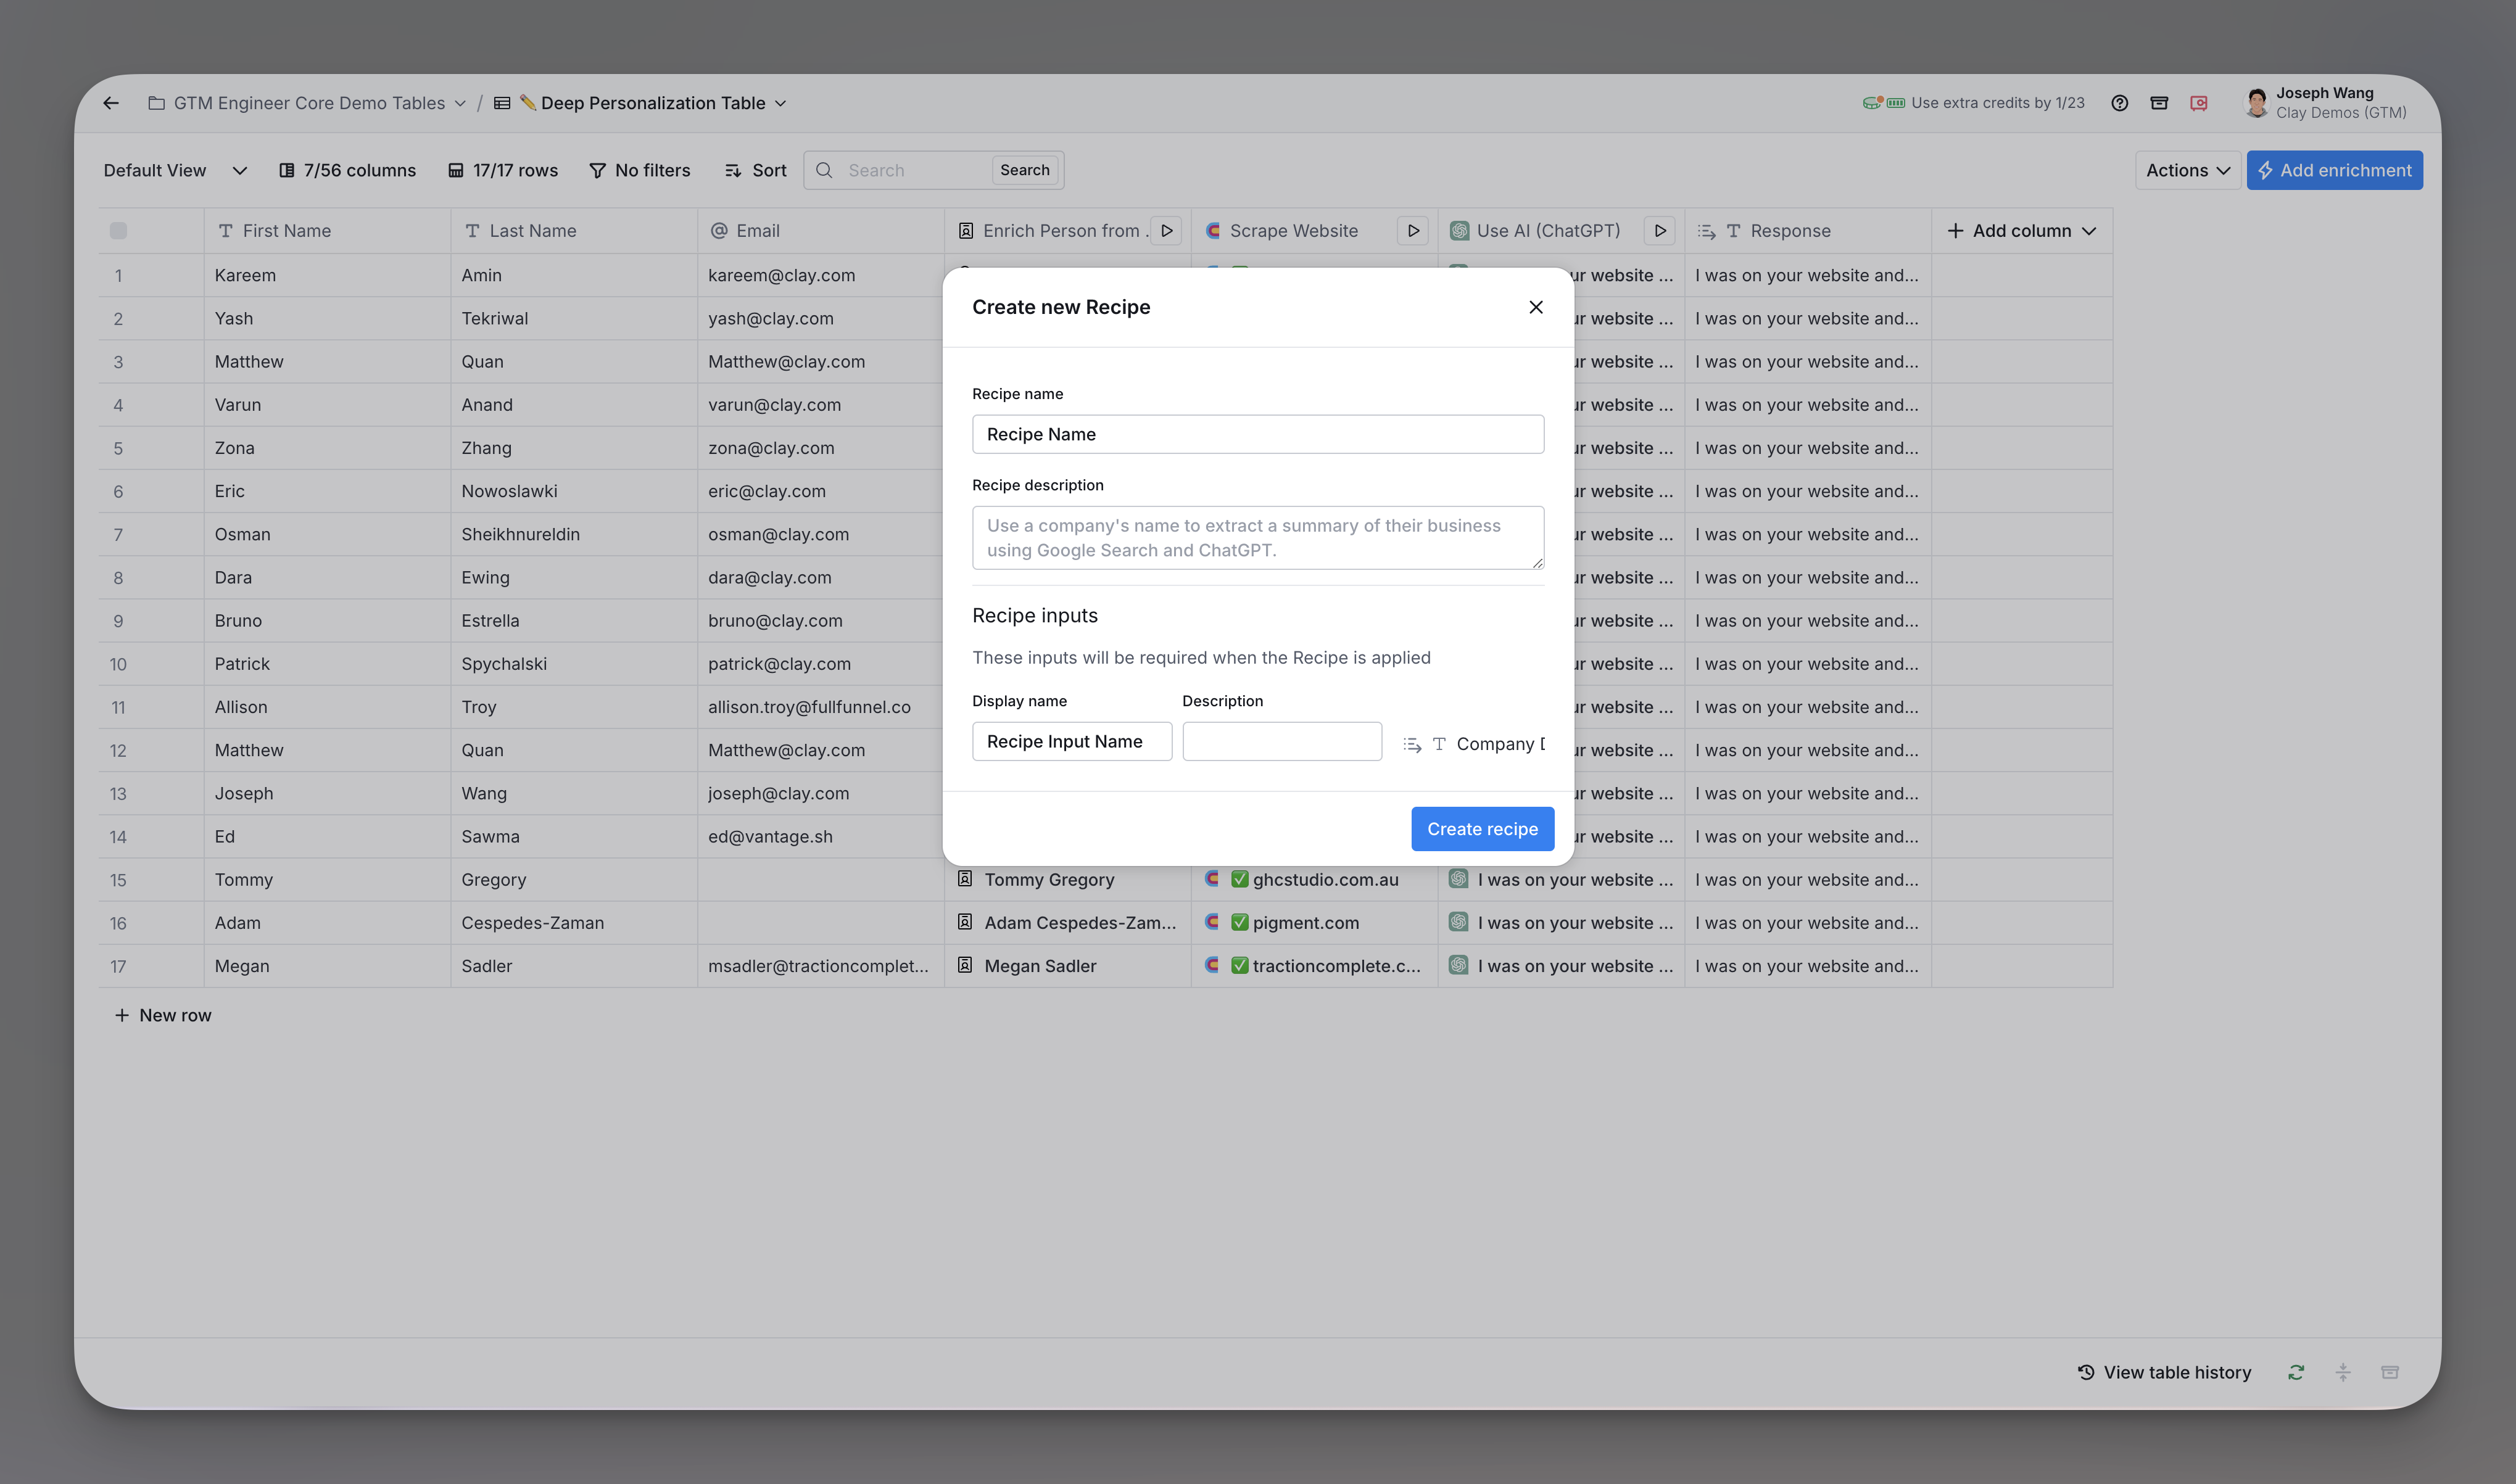The height and width of the screenshot is (1484, 2516).
Task: Click the Create recipe button
Action: coord(1482,829)
